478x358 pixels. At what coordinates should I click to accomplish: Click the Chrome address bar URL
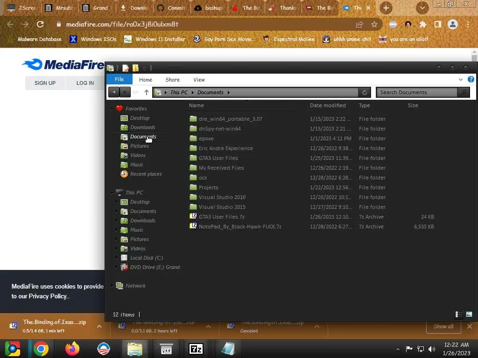point(122,24)
